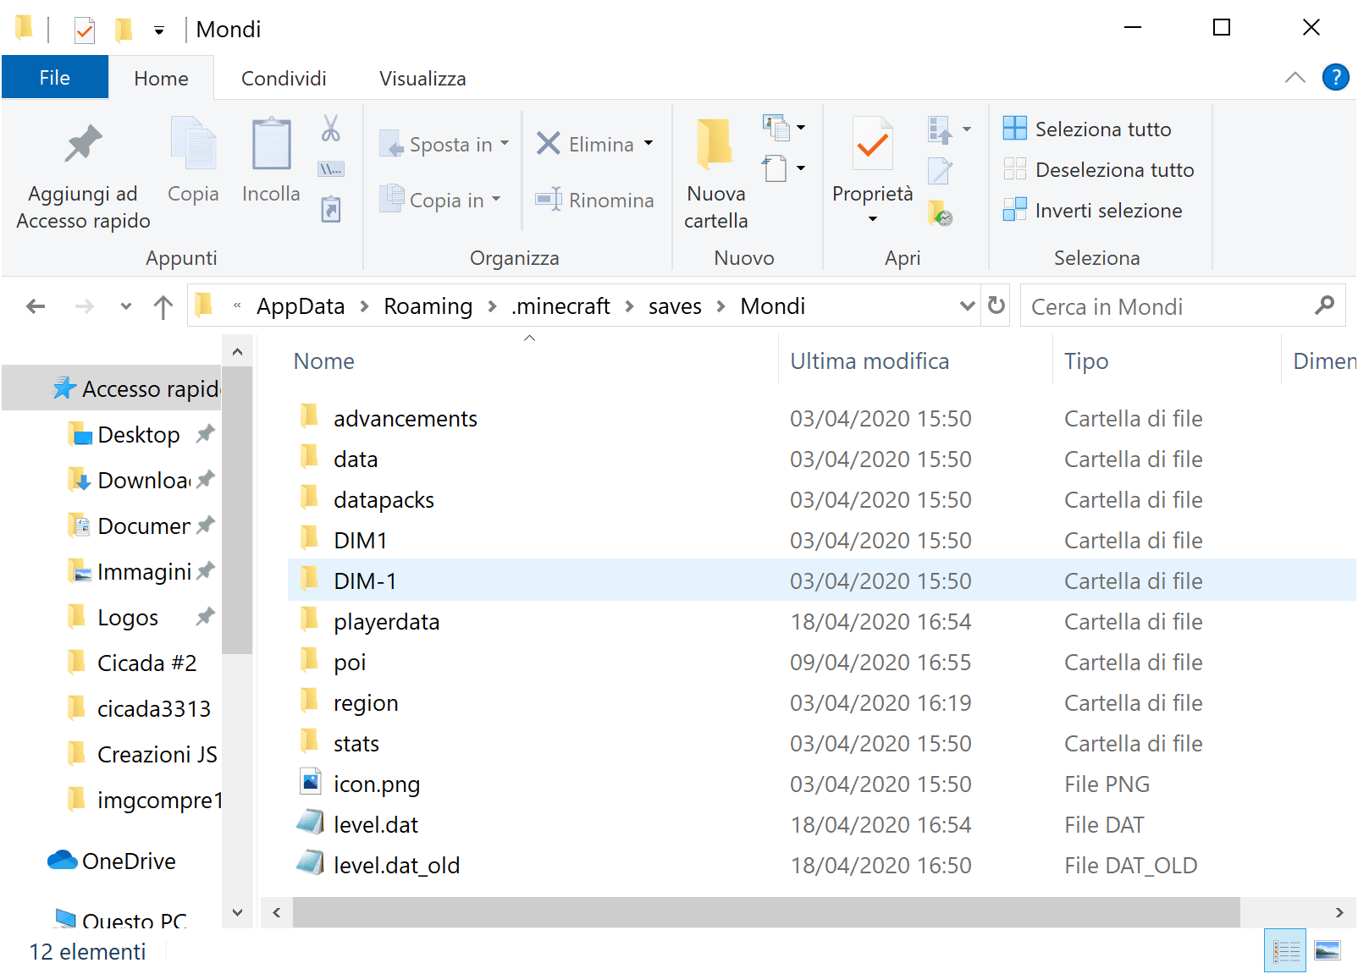
Task: Click the Open icon in Apri group
Action: (x=941, y=129)
